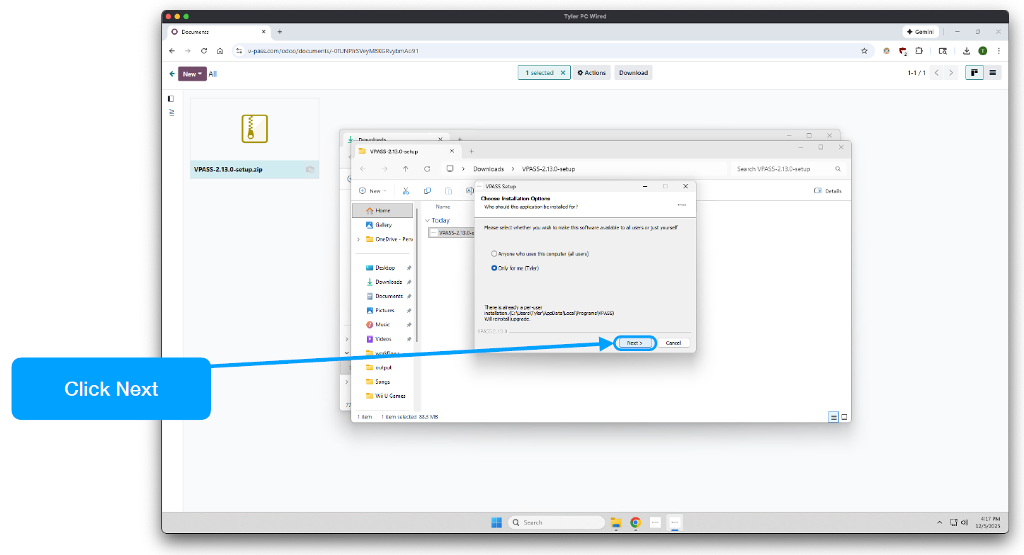Open the Chrome extensions puzzle icon
The width and height of the screenshot is (1024, 555).
[x=918, y=51]
